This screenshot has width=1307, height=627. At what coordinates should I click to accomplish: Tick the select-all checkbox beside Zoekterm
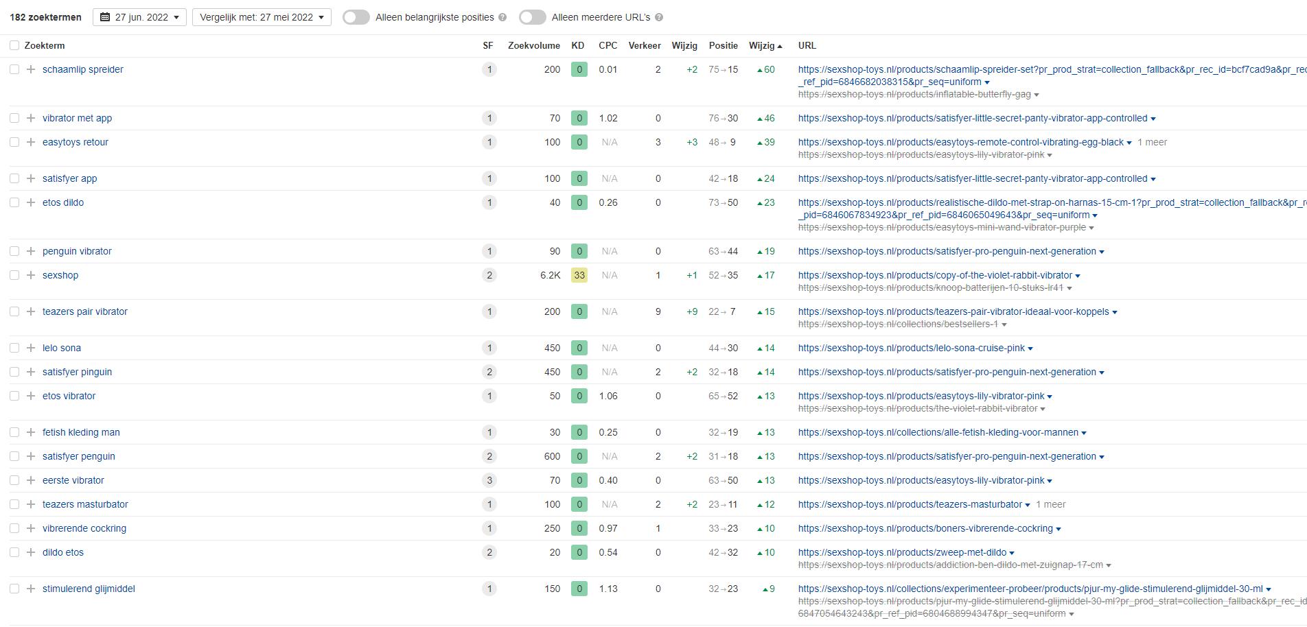(14, 45)
